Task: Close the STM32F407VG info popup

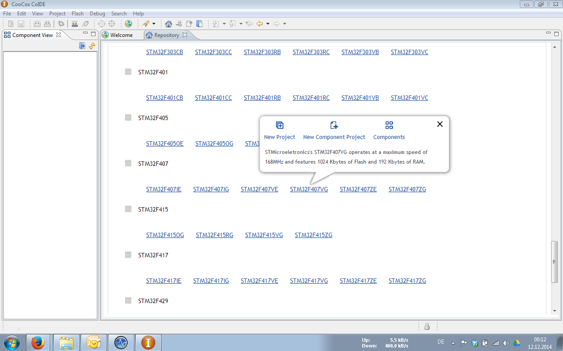Action: pos(440,124)
